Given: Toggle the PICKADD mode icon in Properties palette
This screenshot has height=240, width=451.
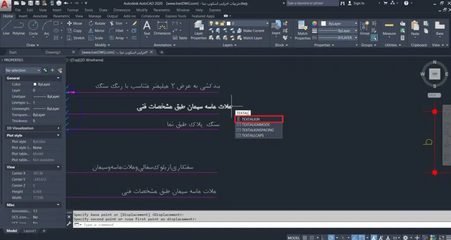Looking at the screenshot, I should click(x=45, y=70).
